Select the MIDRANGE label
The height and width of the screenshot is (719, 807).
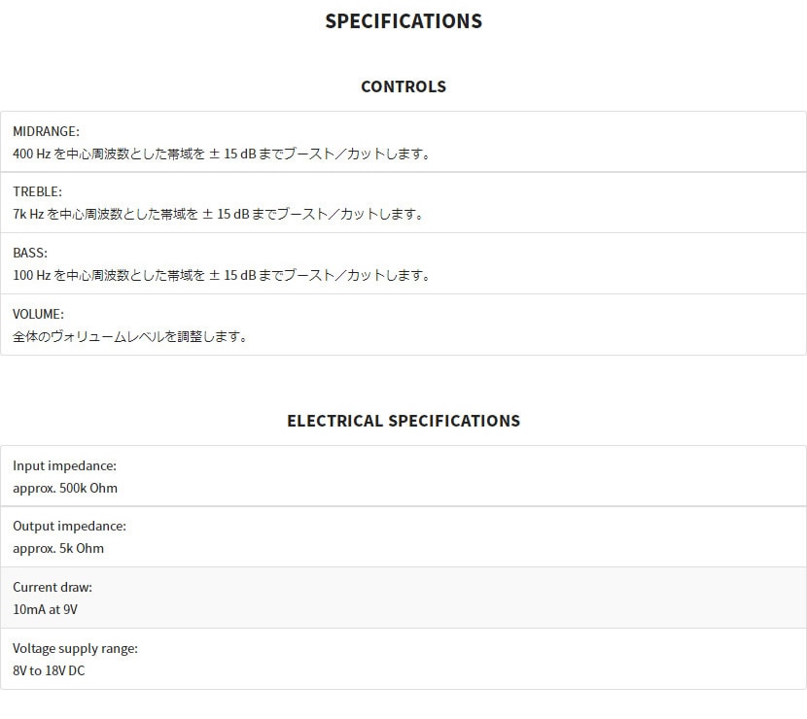[46, 131]
